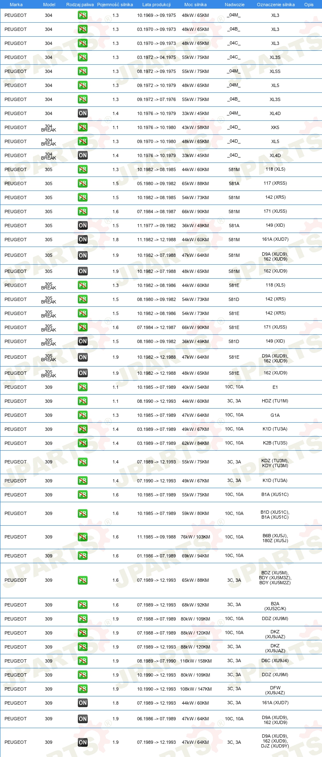Click the 06.1986 -> 07.1989 production years cell
This screenshot has height=757, width=322.
click(x=156, y=719)
